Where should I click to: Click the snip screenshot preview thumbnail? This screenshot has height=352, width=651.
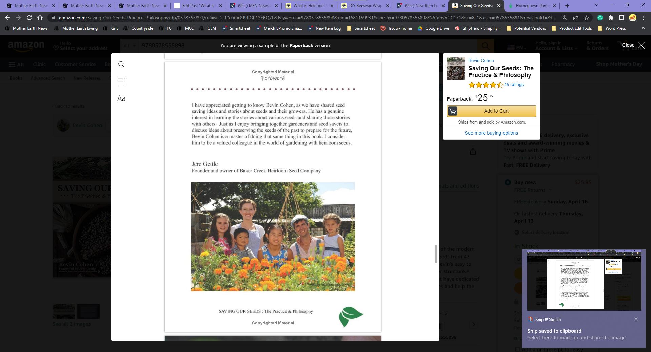tap(584, 280)
